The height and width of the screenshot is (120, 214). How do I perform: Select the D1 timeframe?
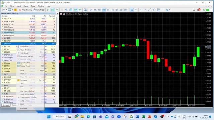pos(117,10)
